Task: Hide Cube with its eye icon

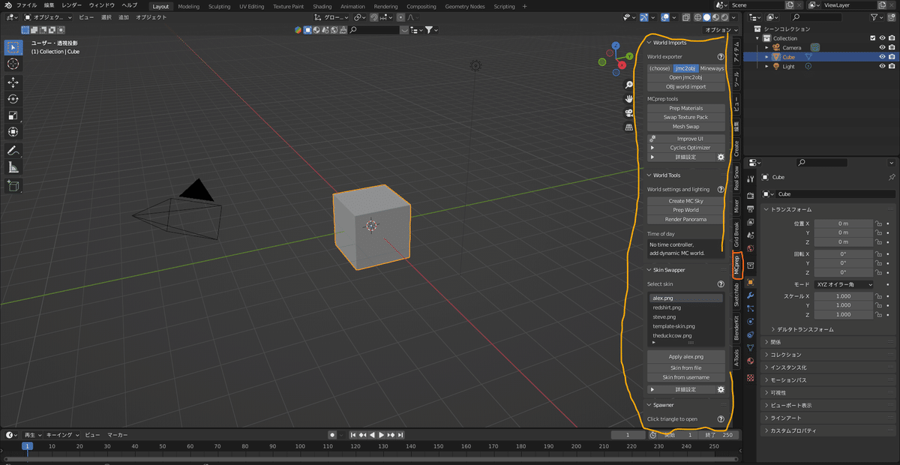Action: (x=882, y=57)
